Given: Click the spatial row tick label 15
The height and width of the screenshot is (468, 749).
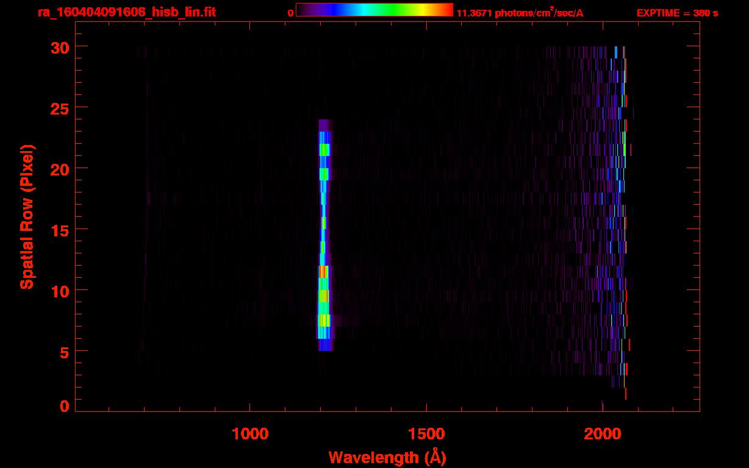Looking at the screenshot, I should (x=60, y=230).
